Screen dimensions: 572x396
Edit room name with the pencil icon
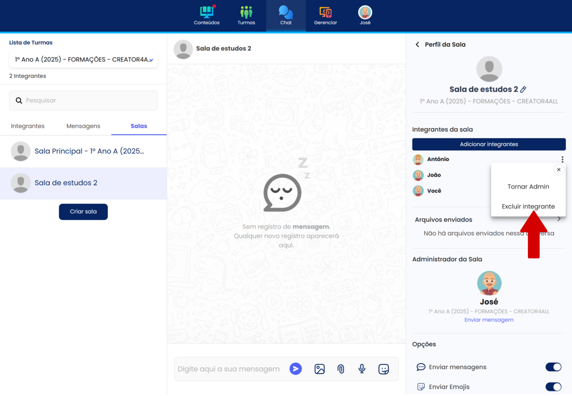523,89
